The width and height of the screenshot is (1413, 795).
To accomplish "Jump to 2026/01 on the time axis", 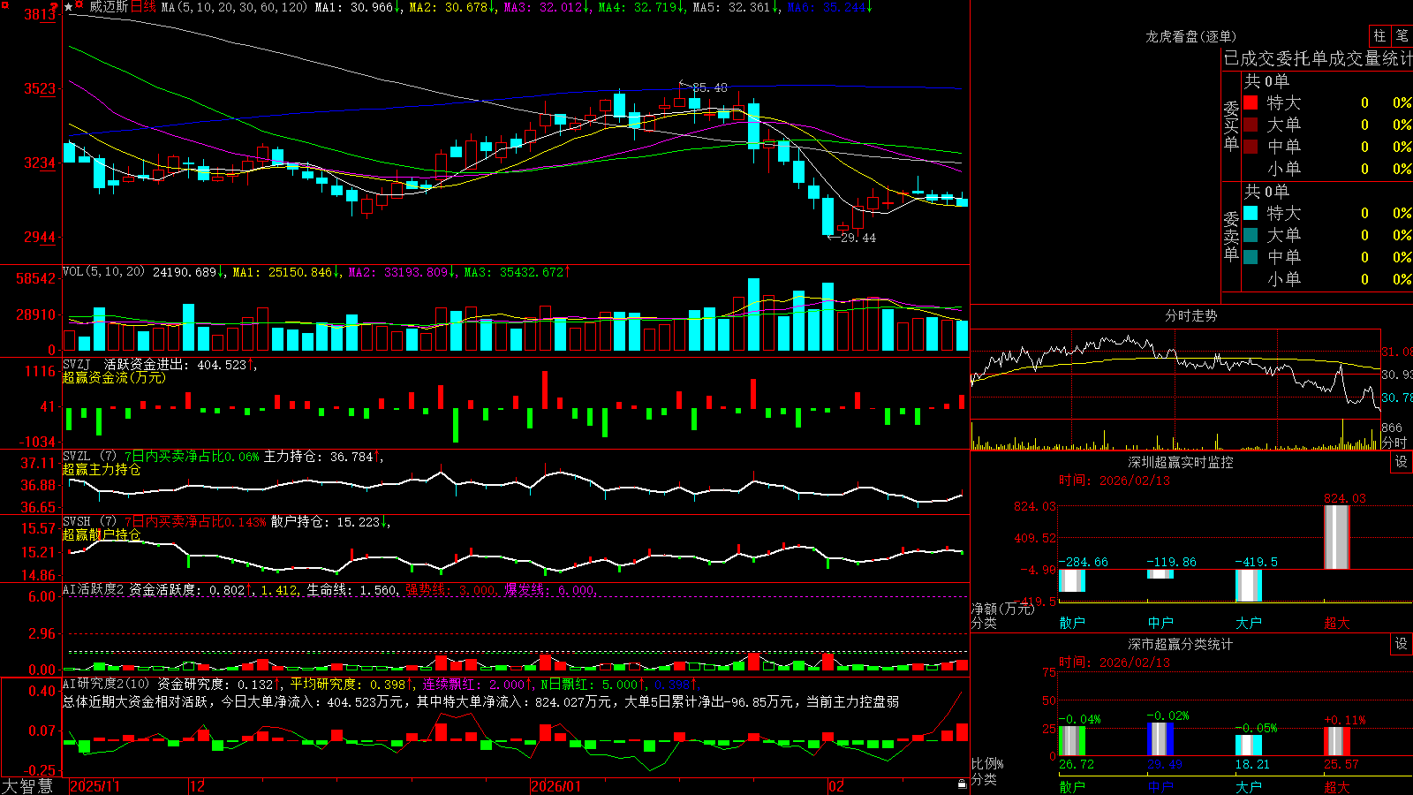I will (556, 786).
